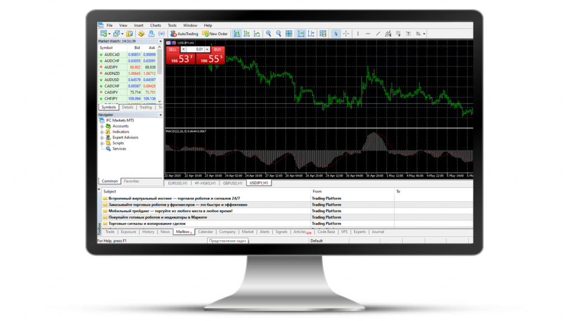The width and height of the screenshot is (572, 321).
Task: Open the Charts menu
Action: point(155,25)
